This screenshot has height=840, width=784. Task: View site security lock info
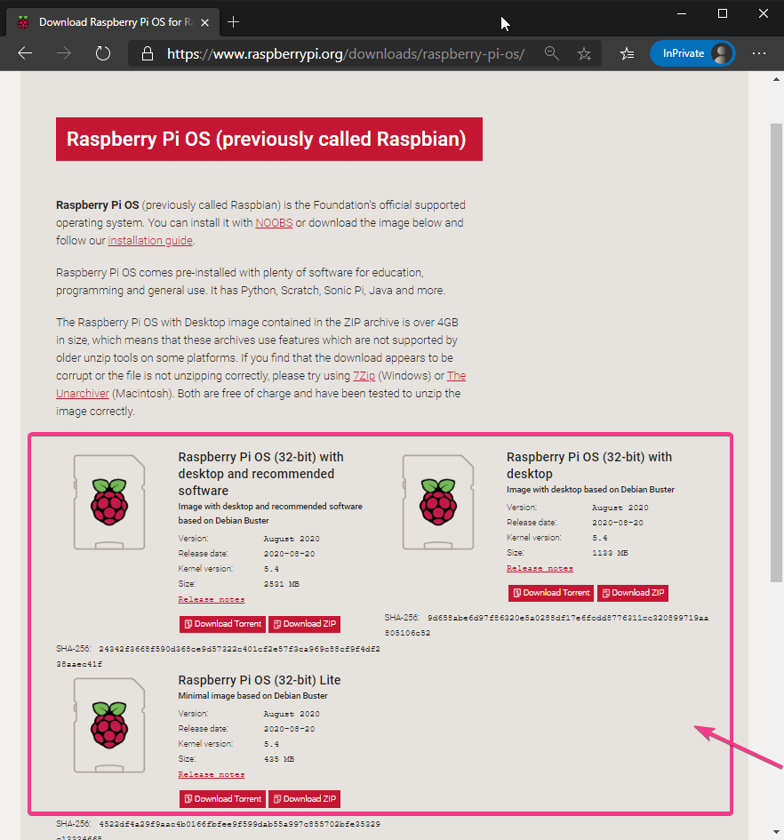click(148, 53)
